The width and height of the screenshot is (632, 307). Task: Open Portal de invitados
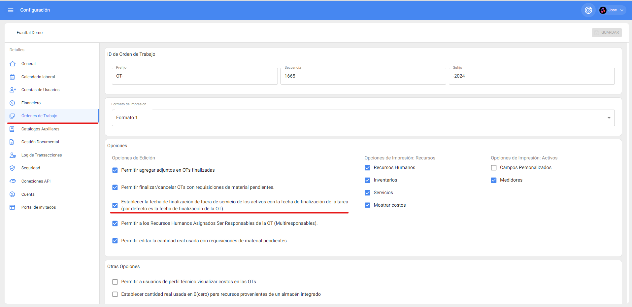(x=39, y=207)
